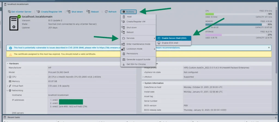Screen dimensions: 279x122
Task: Click the Reboot toolbar icon
Action: coord(88,11)
